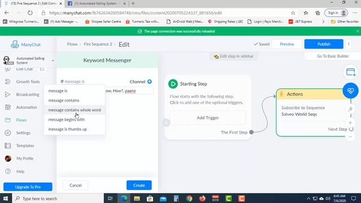Dismiss the green reload notification
This screenshot has width=361, height=203.
click(358, 31)
